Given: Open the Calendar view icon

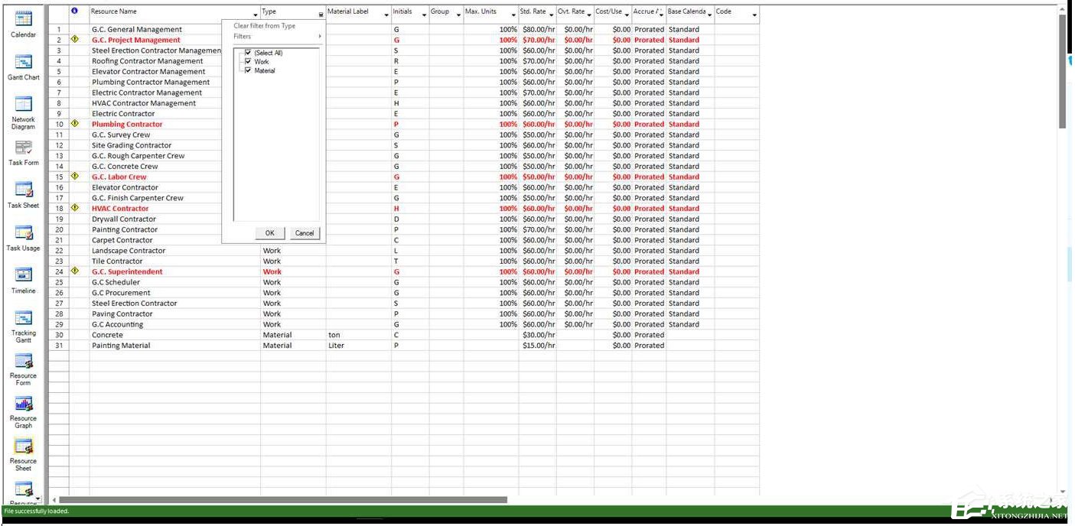Looking at the screenshot, I should [x=24, y=18].
